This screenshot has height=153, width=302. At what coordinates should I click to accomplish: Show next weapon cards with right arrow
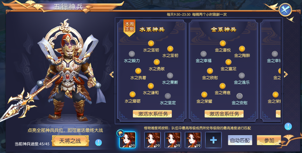[x=286, y=74]
